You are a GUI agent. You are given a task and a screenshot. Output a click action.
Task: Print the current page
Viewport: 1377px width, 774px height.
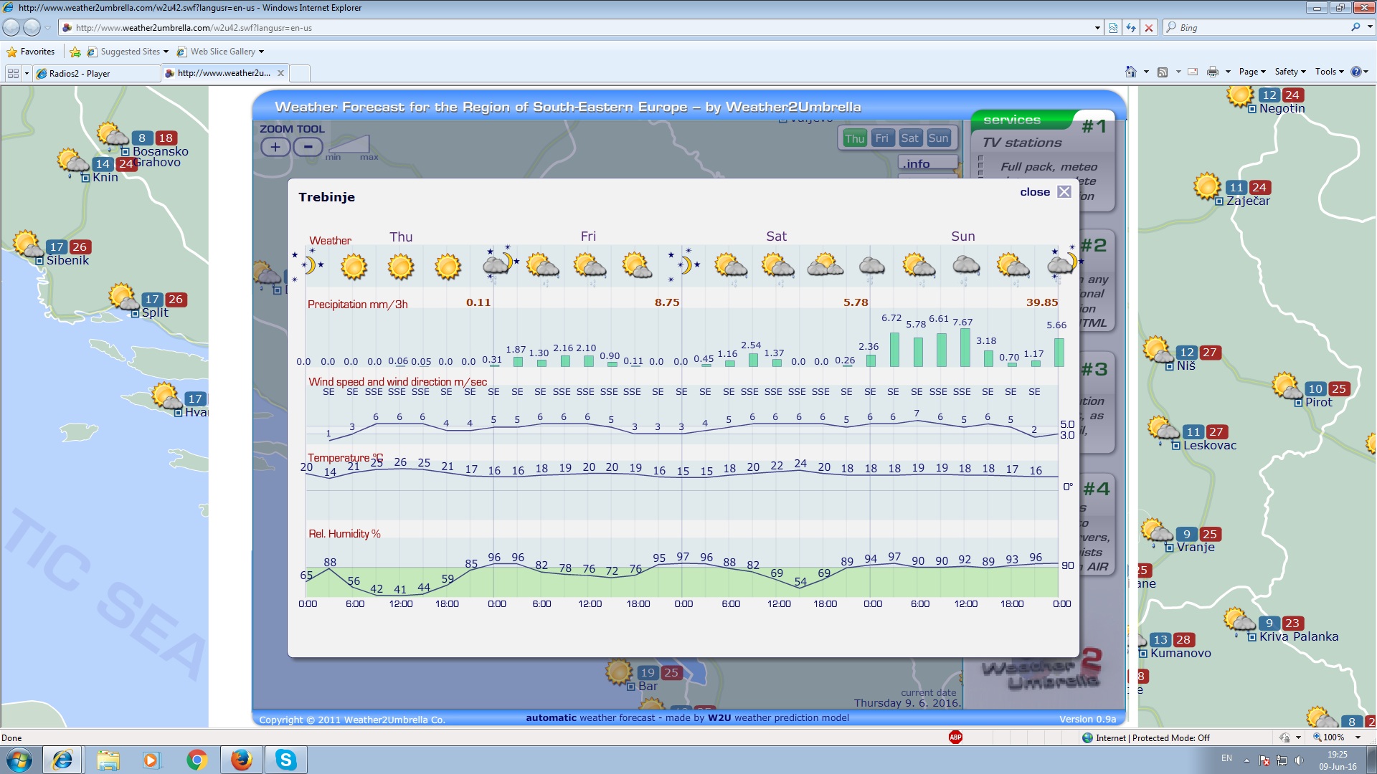click(x=1213, y=72)
